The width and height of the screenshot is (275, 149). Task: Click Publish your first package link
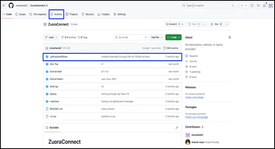(x=197, y=117)
